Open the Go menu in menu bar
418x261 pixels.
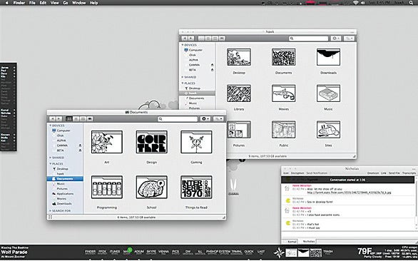tap(66, 3)
